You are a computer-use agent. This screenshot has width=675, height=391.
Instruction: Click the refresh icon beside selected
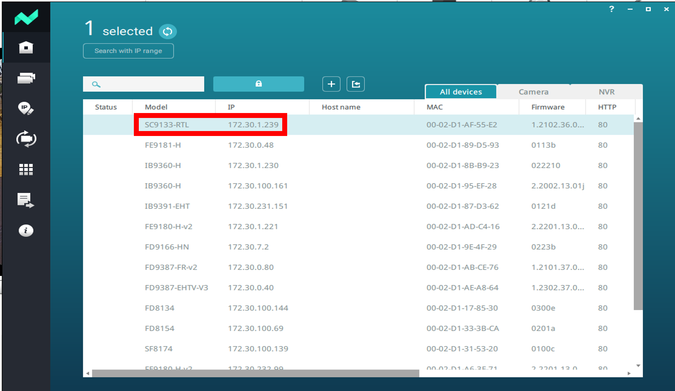[x=167, y=31]
